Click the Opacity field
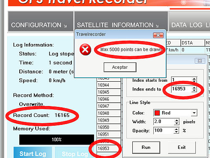The height and width of the screenshot is (158, 210). point(164,130)
